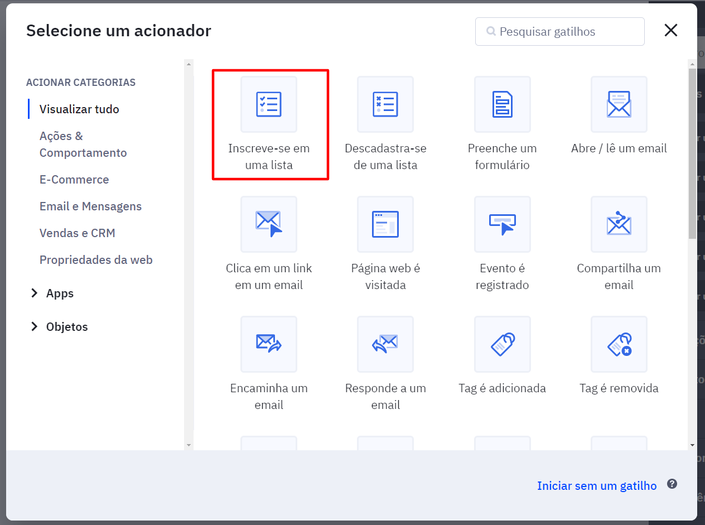
Task: Close the 'Selecione um acionador' dialog
Action: (671, 30)
